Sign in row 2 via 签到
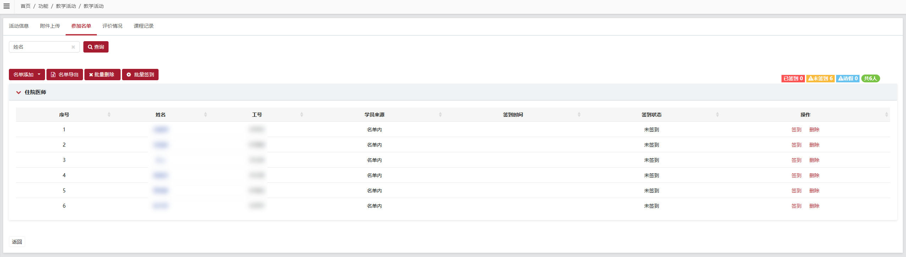Screen dimensions: 906x257 click(x=796, y=145)
